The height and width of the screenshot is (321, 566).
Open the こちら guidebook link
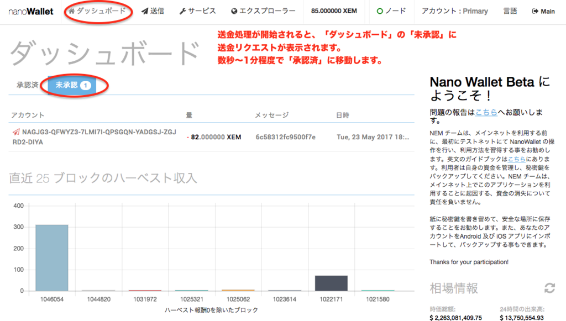click(517, 159)
